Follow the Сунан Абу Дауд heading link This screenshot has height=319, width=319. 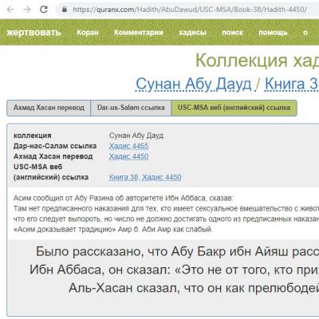[194, 84]
